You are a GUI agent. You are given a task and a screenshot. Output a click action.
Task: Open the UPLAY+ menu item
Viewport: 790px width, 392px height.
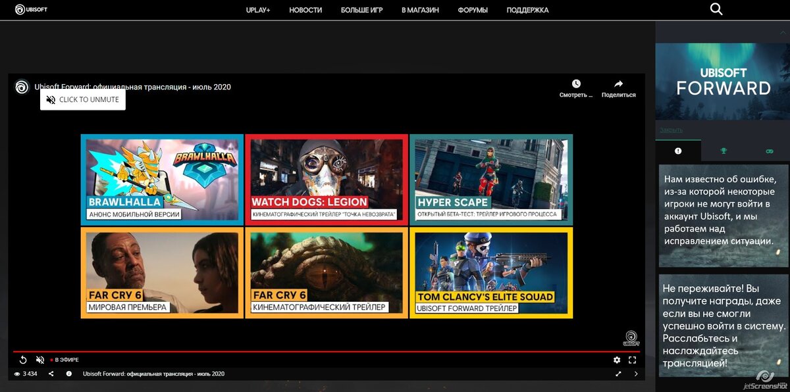(x=258, y=10)
